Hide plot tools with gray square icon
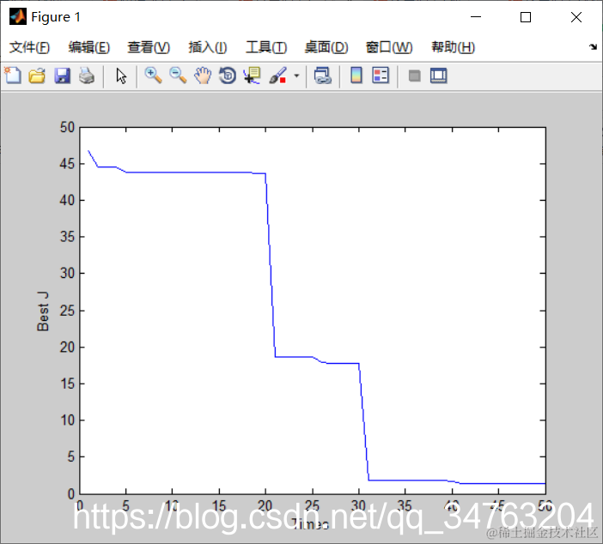The height and width of the screenshot is (544, 603). click(x=414, y=76)
